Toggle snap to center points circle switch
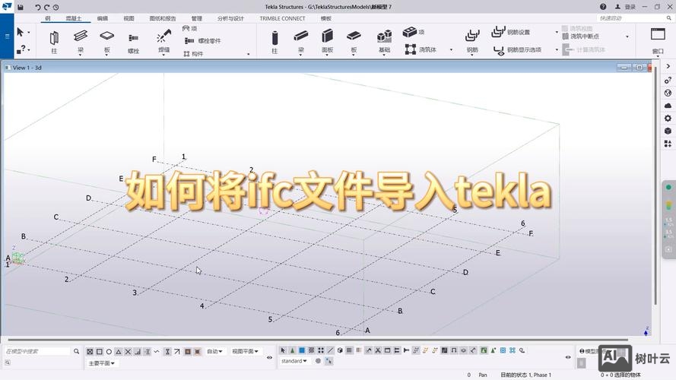 click(109, 352)
